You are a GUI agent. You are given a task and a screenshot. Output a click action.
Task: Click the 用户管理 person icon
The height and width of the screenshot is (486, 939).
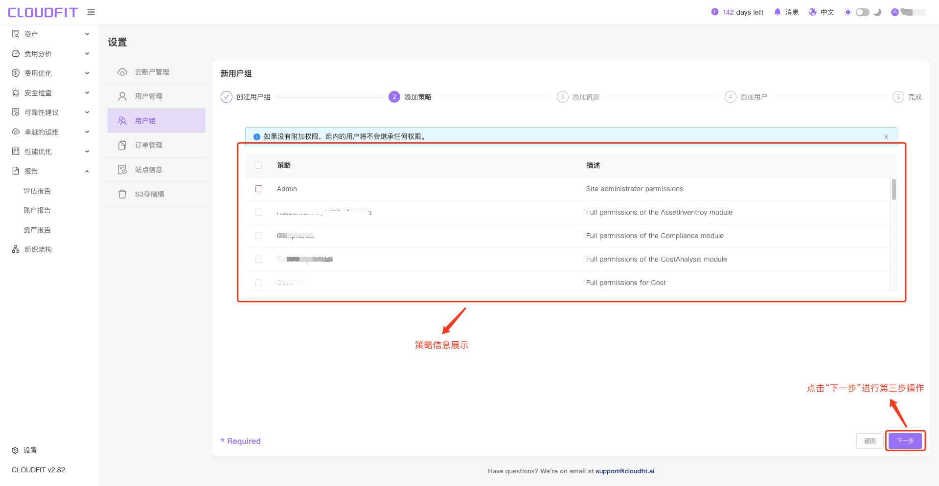click(x=122, y=96)
